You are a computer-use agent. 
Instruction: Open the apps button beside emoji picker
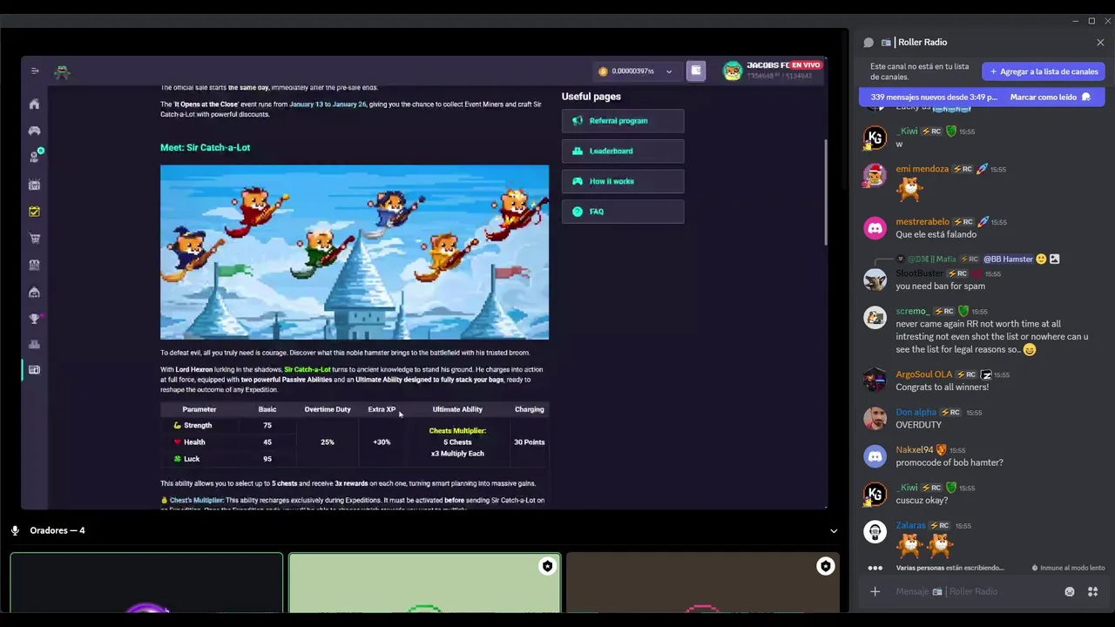point(1093,592)
